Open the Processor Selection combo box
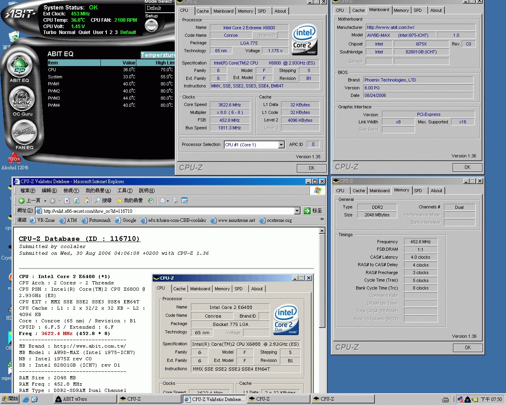506x405 pixels. point(254,145)
